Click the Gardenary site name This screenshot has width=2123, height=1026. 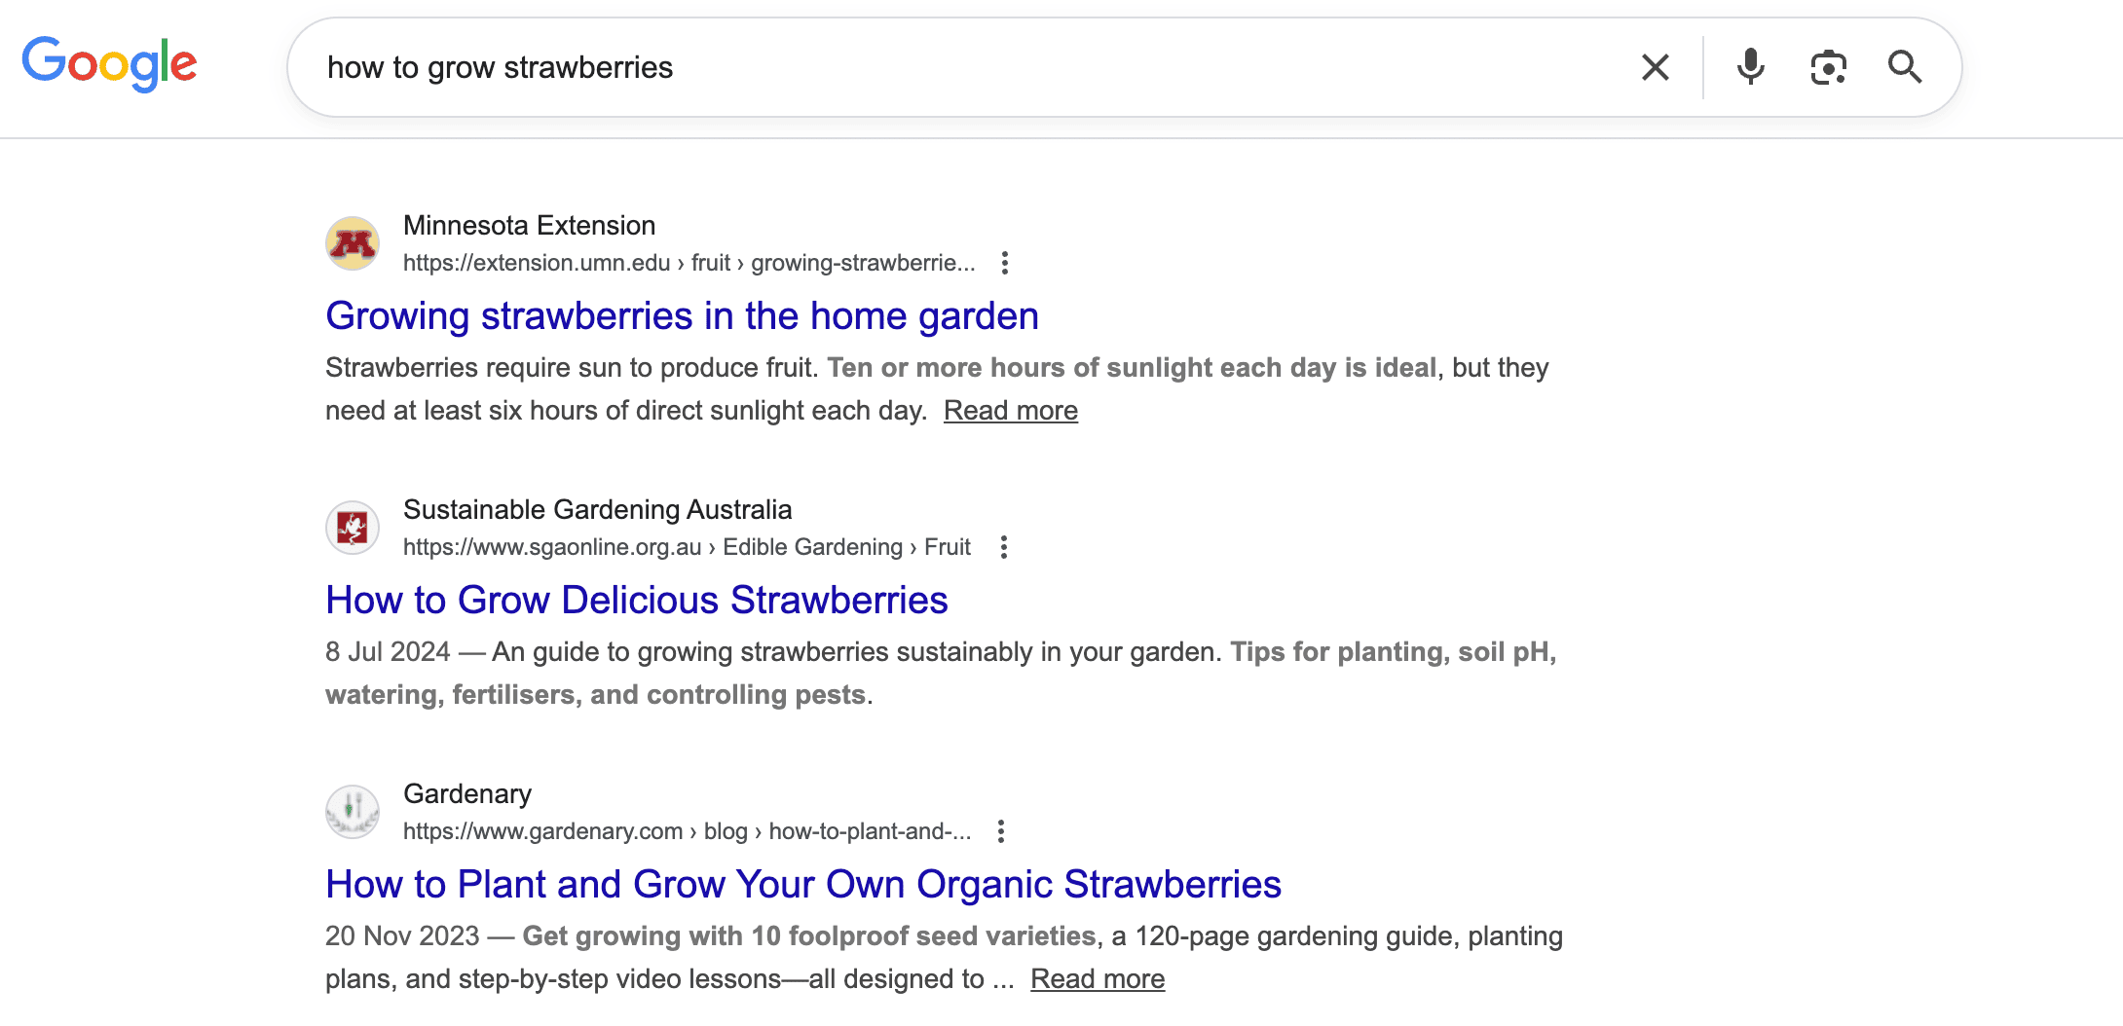tap(467, 794)
